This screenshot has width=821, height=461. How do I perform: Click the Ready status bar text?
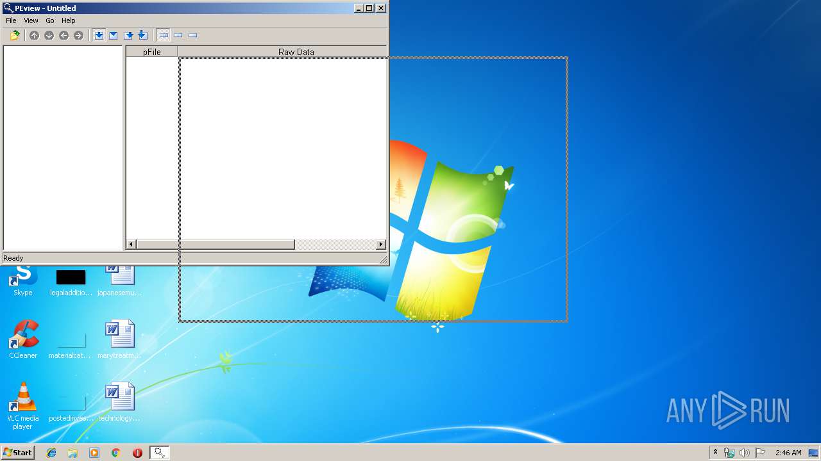pyautogui.click(x=13, y=258)
